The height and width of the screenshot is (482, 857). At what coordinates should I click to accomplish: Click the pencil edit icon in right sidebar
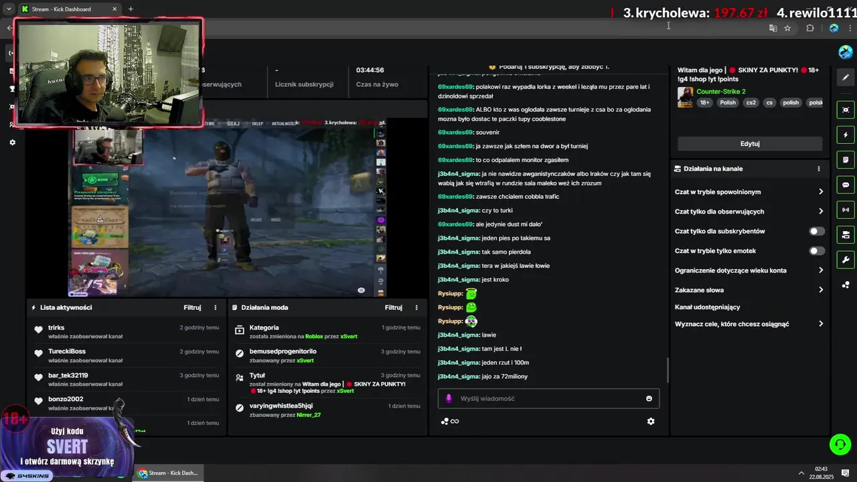point(846,78)
